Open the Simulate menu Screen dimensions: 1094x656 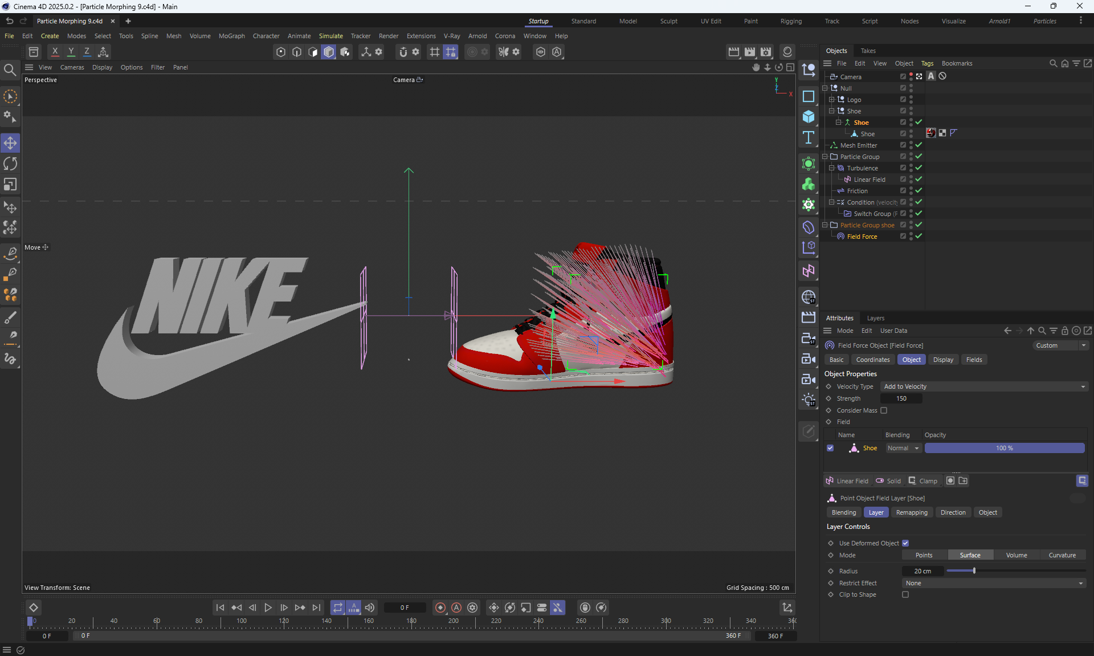click(x=330, y=36)
